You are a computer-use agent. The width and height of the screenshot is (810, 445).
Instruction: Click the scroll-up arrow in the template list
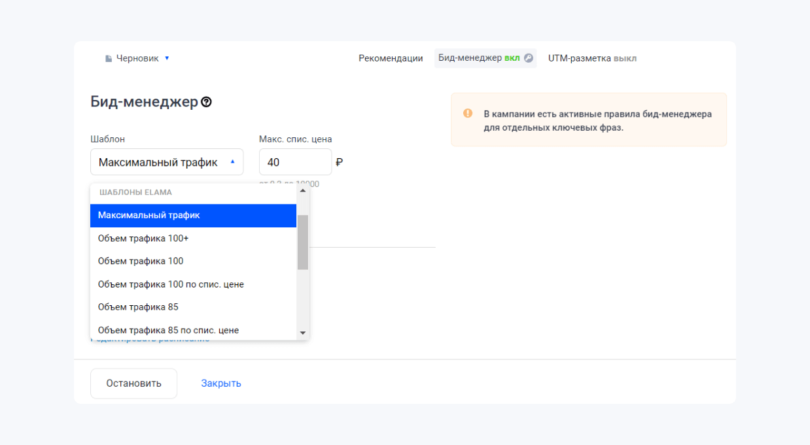pyautogui.click(x=302, y=191)
